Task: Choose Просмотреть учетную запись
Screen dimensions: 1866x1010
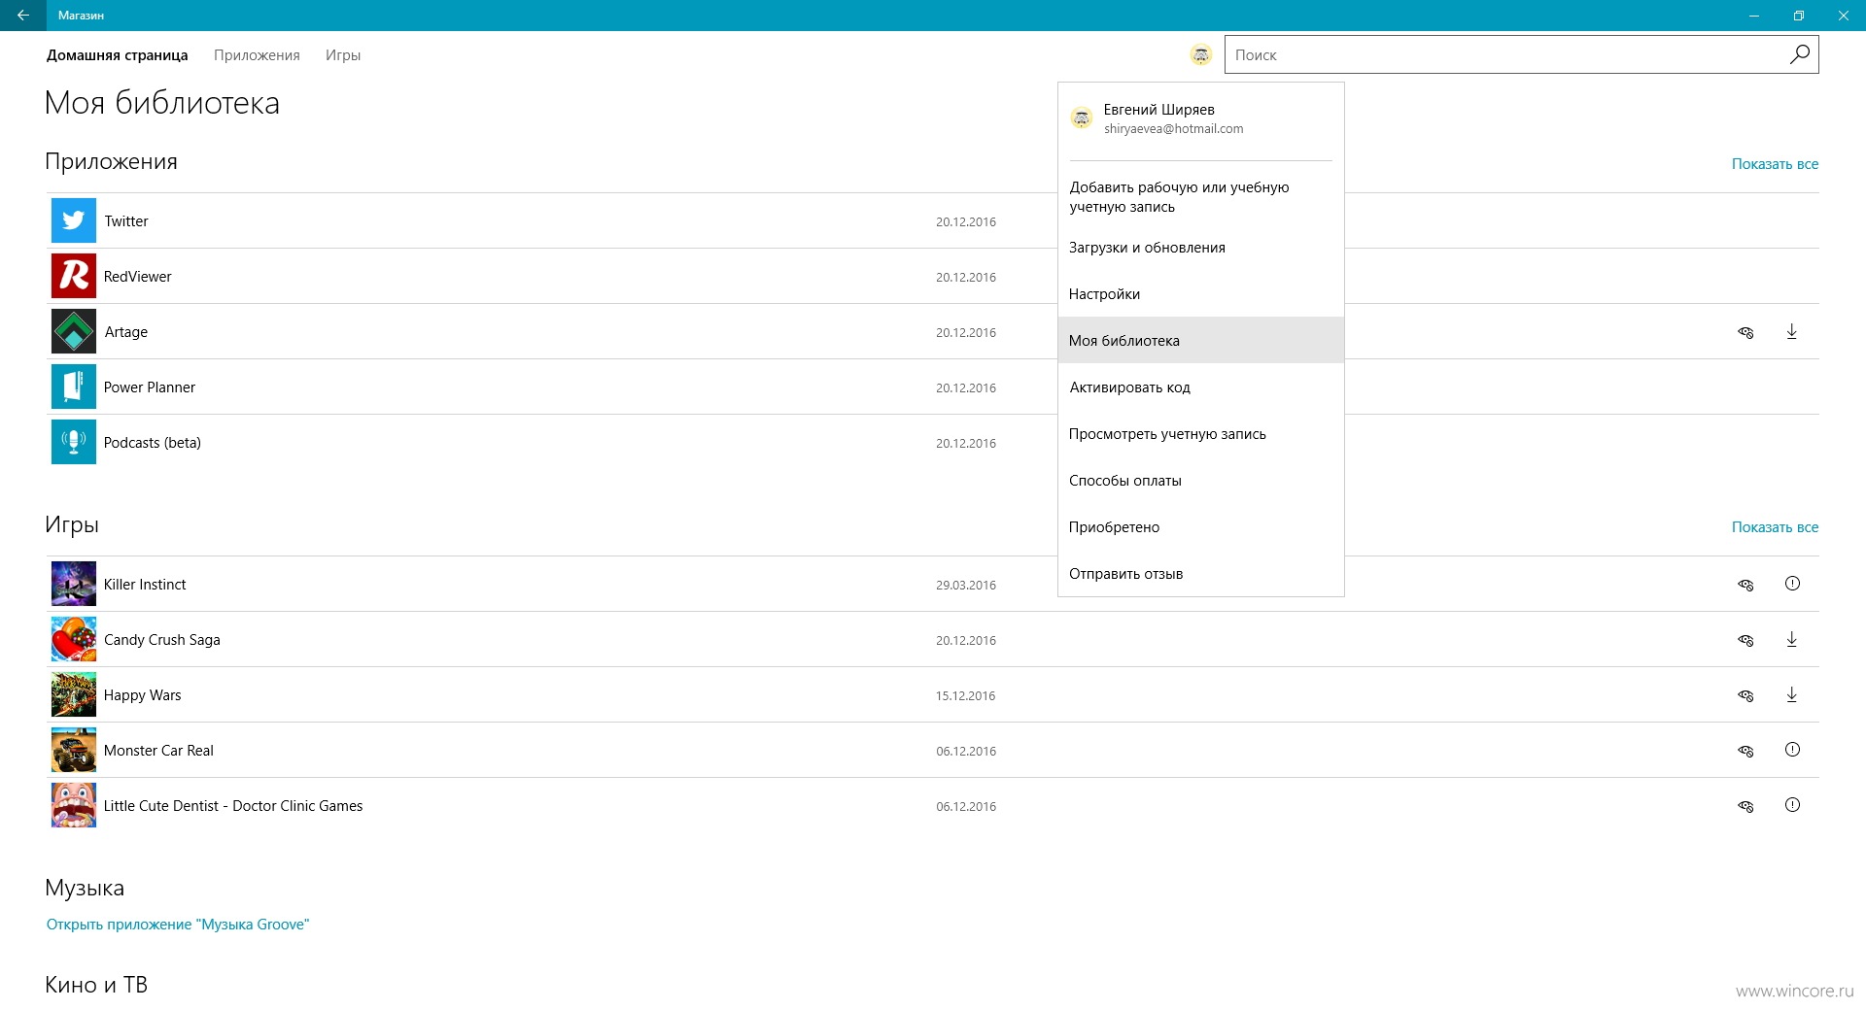Action: click(1201, 434)
